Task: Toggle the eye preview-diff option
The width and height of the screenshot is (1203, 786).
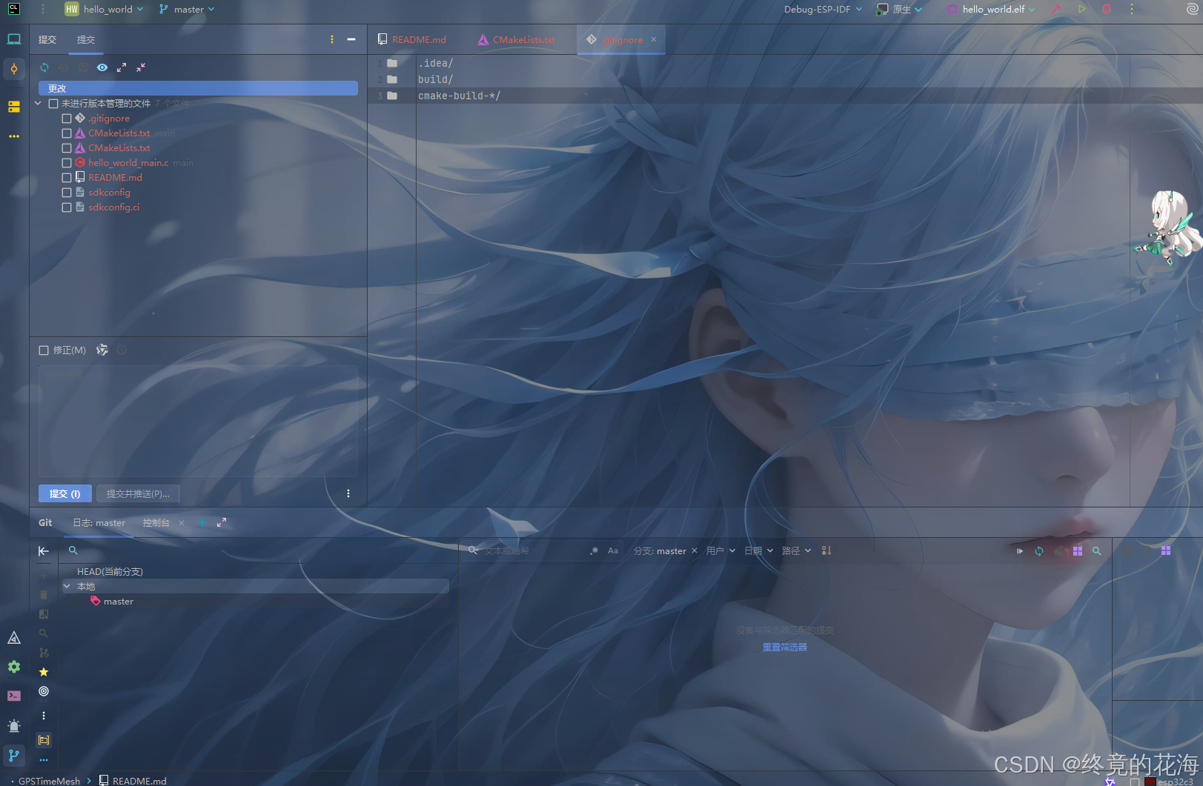Action: pyautogui.click(x=102, y=67)
